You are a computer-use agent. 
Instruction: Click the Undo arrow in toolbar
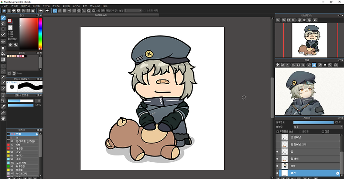[41, 11]
